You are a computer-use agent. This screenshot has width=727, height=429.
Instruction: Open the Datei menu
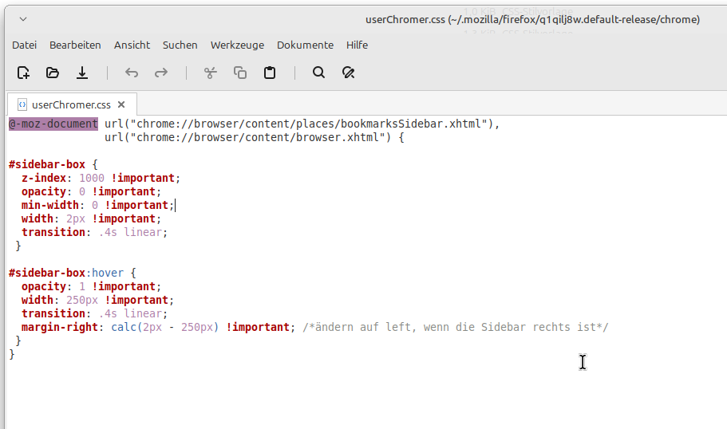click(24, 45)
